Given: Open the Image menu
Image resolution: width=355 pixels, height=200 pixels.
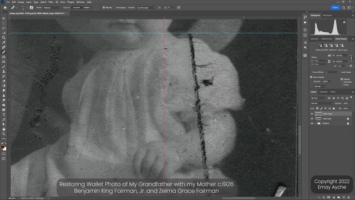Looking at the screenshot, I should [21, 2].
